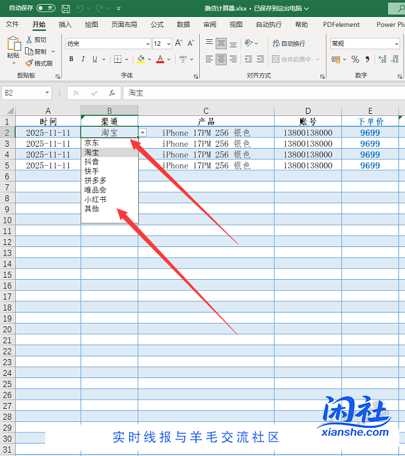Screen dimensions: 405x456
Task: Toggle Bold formatting
Action: pos(71,59)
